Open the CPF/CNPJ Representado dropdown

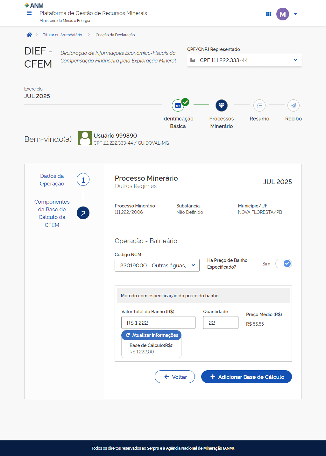[x=244, y=60]
